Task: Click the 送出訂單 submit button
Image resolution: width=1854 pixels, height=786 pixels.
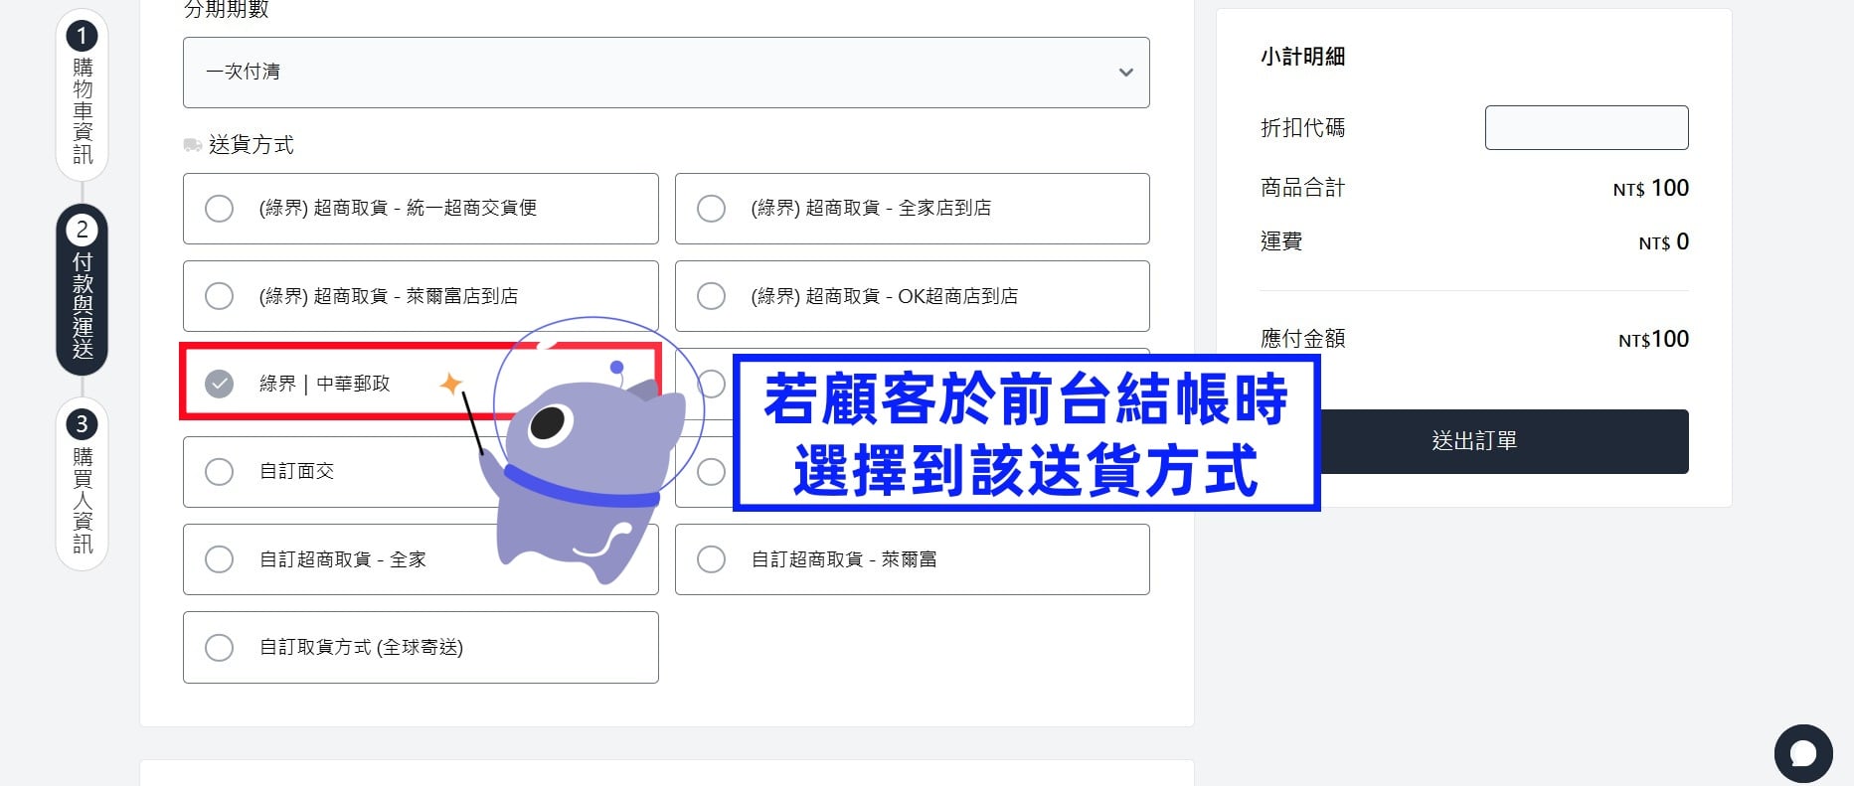Action: pos(1474,441)
